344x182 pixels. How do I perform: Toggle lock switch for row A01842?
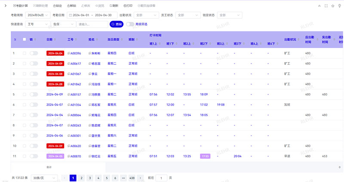click(x=34, y=84)
